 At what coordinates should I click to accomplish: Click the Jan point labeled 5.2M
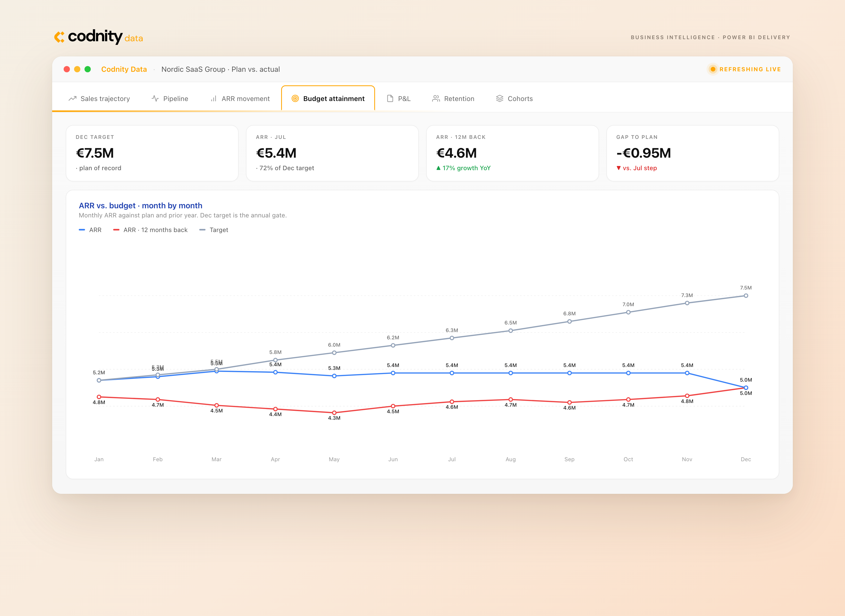click(99, 380)
